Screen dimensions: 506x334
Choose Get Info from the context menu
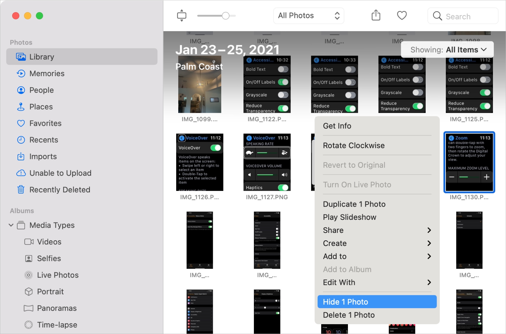pos(377,126)
